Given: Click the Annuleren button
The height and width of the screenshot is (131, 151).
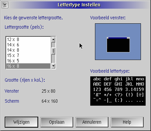Looking at the screenshot, I should [92, 122].
